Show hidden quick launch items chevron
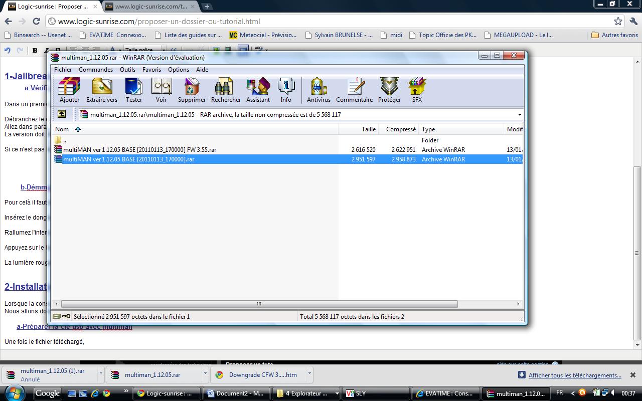642x401 pixels. (125, 391)
